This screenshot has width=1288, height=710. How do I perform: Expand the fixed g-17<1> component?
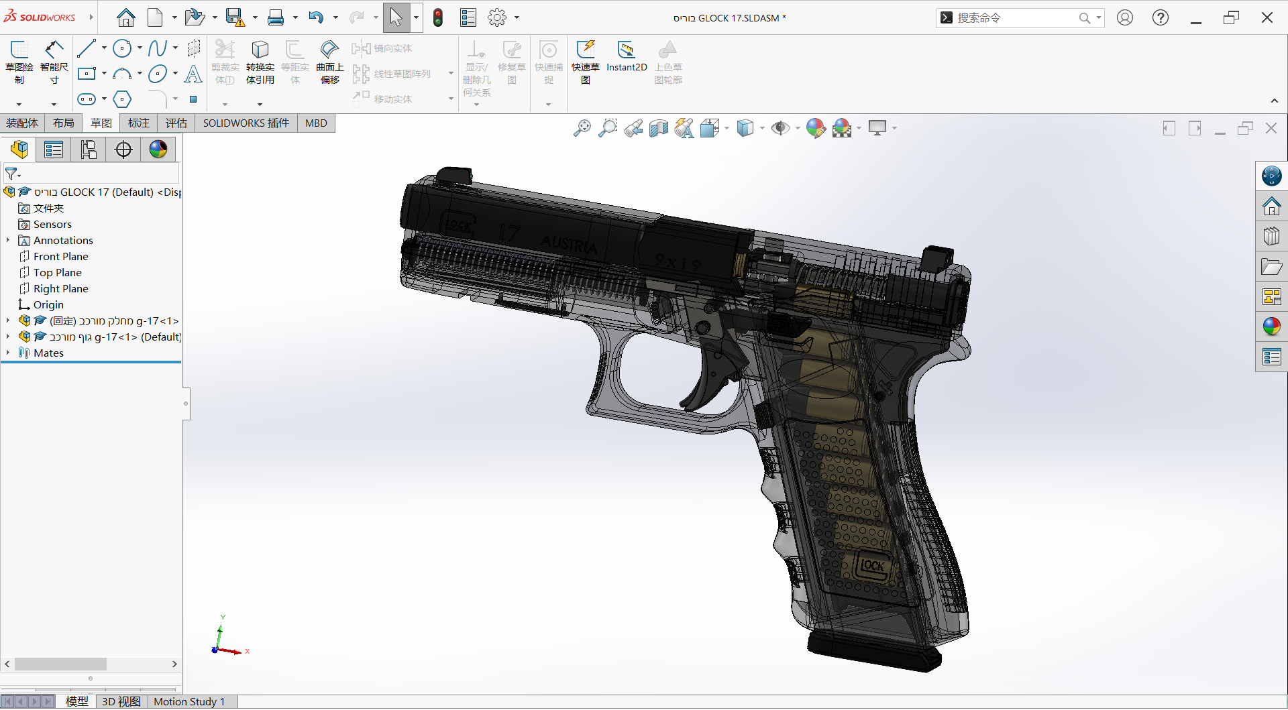tap(8, 320)
